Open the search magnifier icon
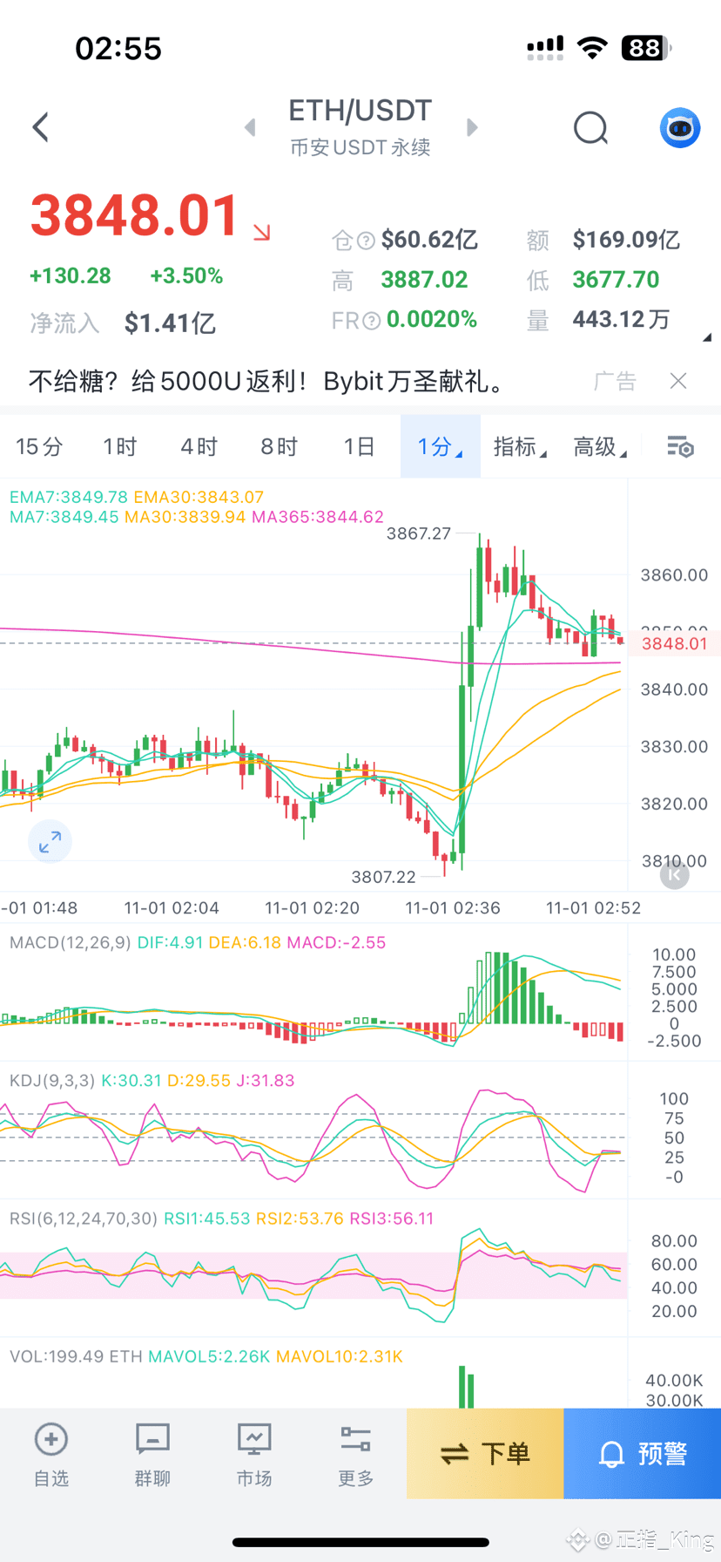 pyautogui.click(x=591, y=128)
